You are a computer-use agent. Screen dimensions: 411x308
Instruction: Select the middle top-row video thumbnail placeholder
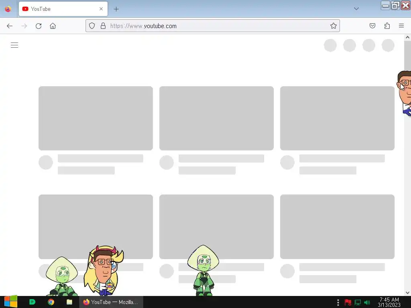pos(216,118)
